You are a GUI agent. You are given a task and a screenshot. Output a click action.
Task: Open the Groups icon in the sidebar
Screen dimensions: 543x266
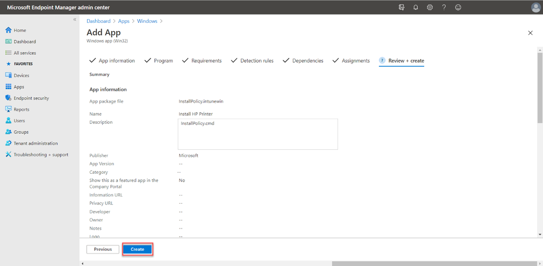click(9, 132)
